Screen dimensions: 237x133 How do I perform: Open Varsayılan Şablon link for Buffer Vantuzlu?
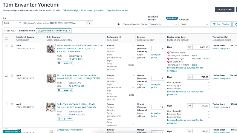[x=155, y=115]
